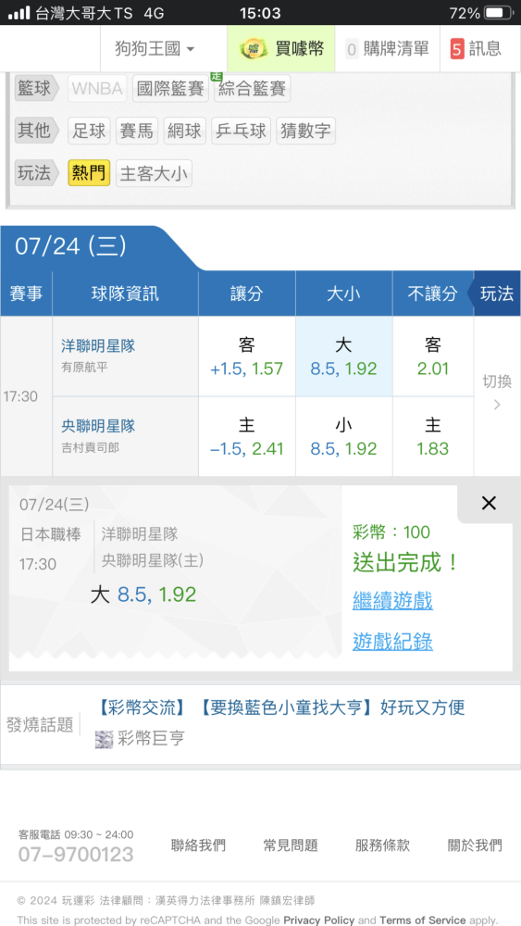This screenshot has width=521, height=926.
Task: Switch play mode to 主客大小
Action: click(x=154, y=174)
